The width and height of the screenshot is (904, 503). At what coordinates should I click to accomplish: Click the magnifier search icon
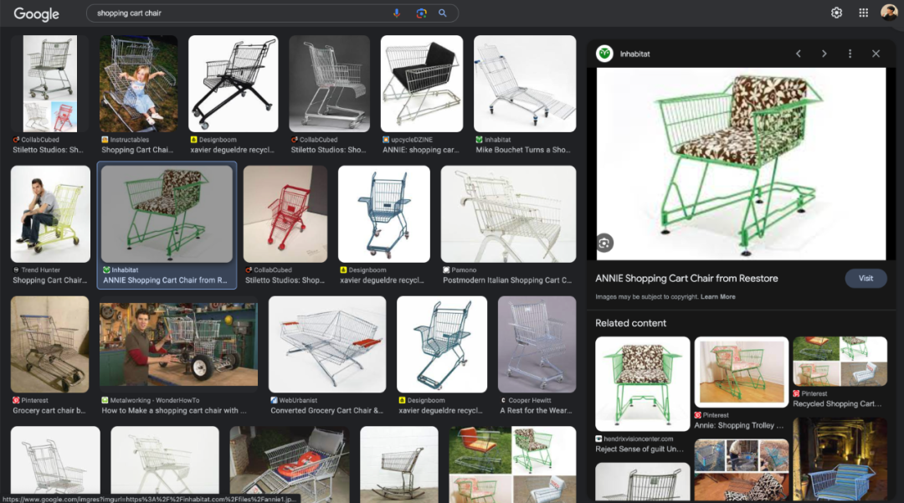(442, 13)
